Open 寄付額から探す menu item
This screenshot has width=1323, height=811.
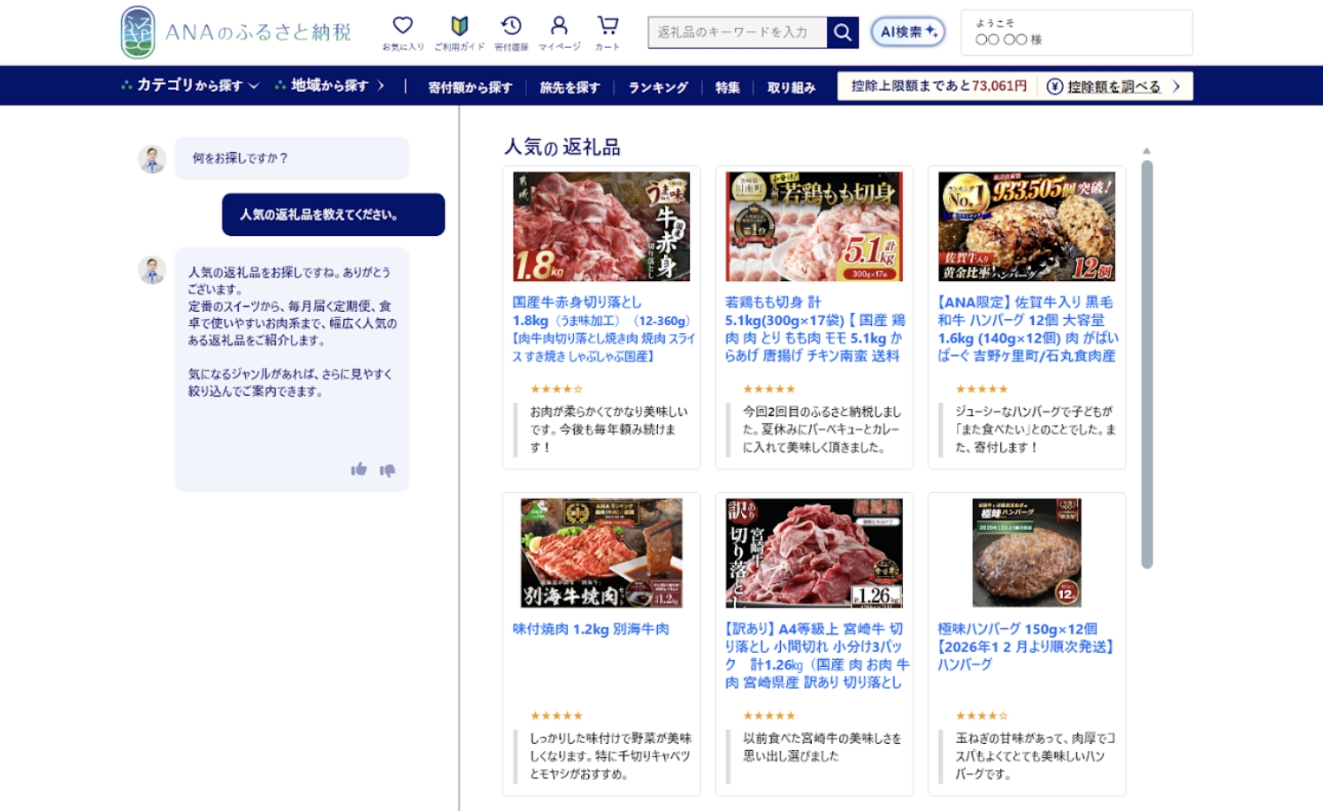[470, 87]
